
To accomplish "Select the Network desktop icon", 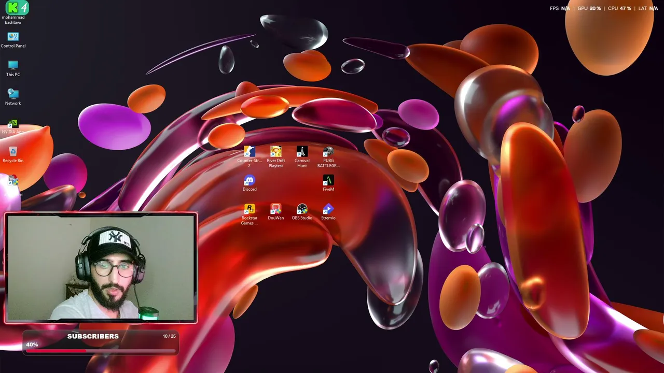I will pos(13,97).
